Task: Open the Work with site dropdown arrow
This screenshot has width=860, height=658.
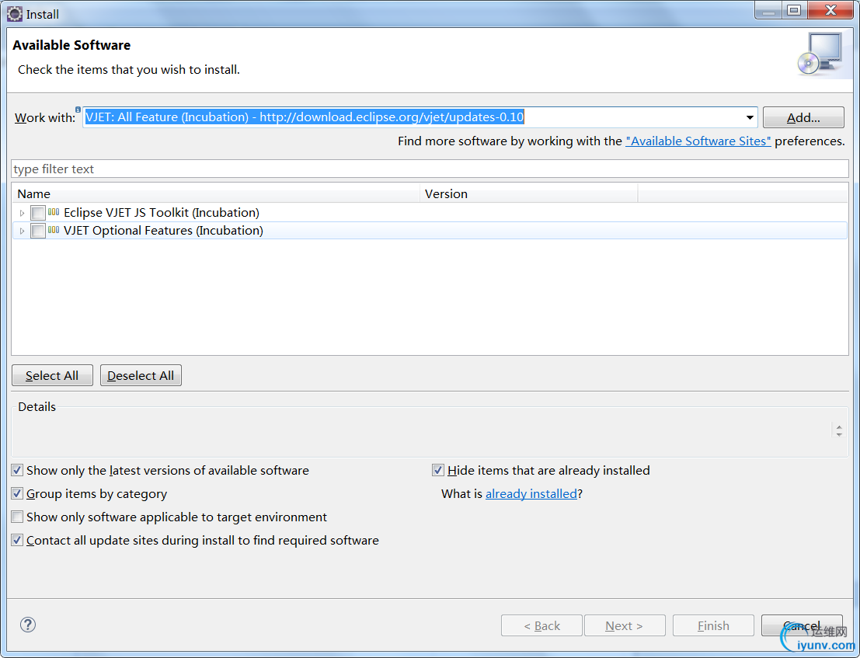Action: pyautogui.click(x=749, y=117)
